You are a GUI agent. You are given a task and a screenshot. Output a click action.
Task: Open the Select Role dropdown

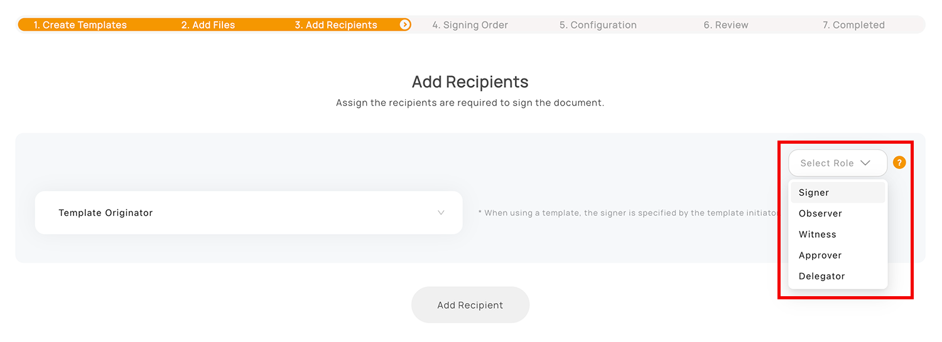click(x=838, y=163)
